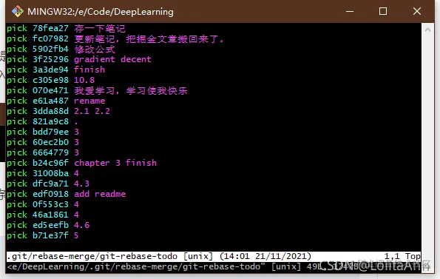Click commit hash dfc9a71
This screenshot has height=279, width=440.
click(50, 184)
